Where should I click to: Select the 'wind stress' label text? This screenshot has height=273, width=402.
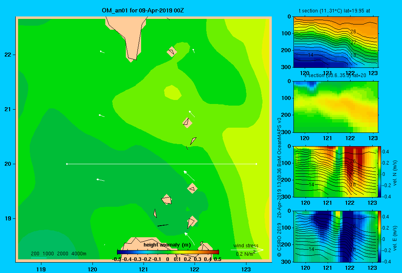(x=246, y=246)
